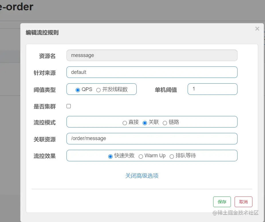Click the 关联资源 field with /order/message

(x=152, y=139)
